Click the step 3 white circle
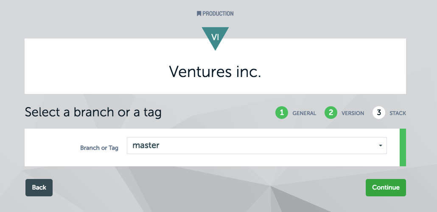The height and width of the screenshot is (212, 437). point(378,113)
